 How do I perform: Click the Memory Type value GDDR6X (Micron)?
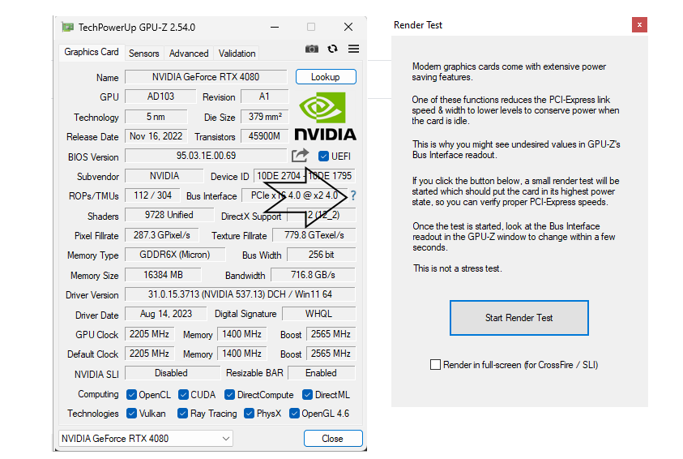click(175, 255)
